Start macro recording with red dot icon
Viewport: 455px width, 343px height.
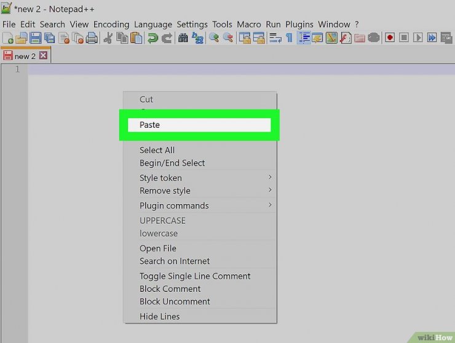click(390, 37)
